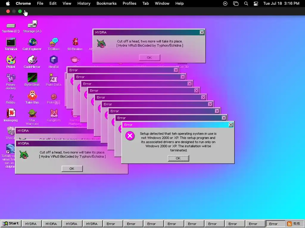
Task: Open the Apple menu
Action: 8,3
